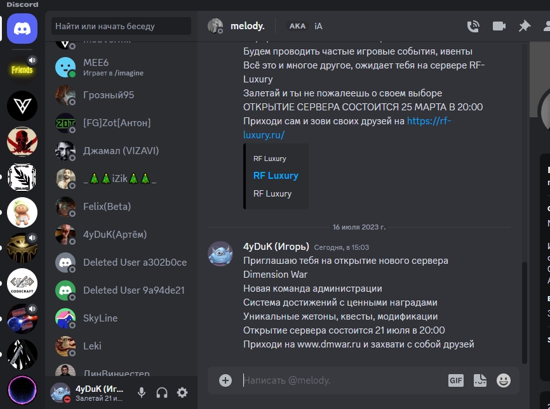
Task: Click the 4yDuK (Игорь) message author name
Action: tap(276, 247)
